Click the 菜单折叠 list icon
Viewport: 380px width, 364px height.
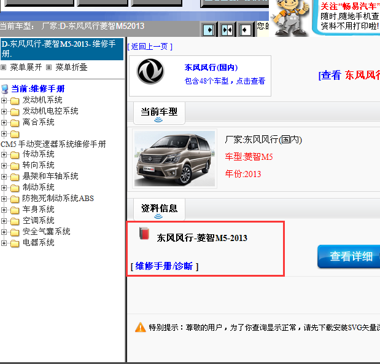49,67
